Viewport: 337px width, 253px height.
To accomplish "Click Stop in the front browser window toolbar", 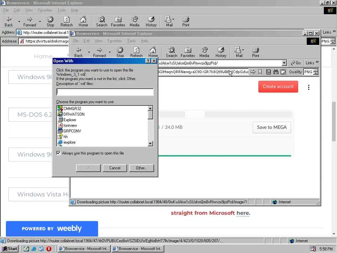I will click(x=120, y=52).
